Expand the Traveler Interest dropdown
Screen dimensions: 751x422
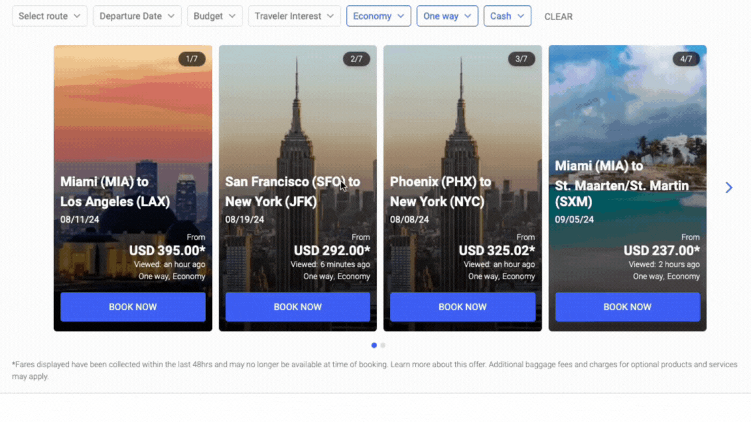point(294,16)
